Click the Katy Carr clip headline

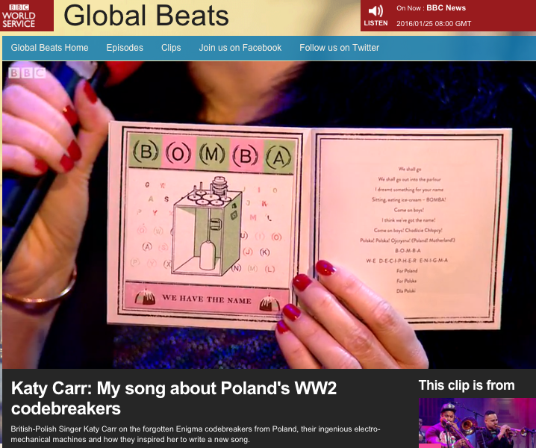174,399
